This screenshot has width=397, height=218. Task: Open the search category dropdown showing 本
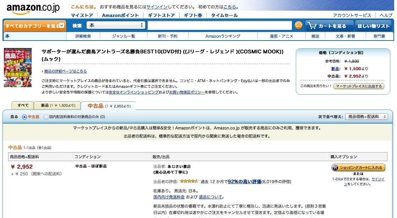(116, 25)
